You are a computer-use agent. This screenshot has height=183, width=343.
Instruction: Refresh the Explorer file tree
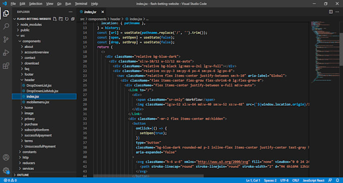point(67,19)
